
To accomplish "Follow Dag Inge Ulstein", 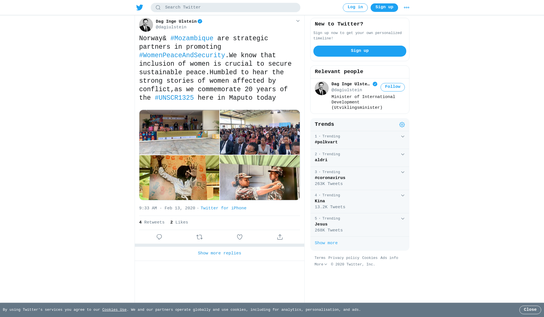I will coord(393,87).
